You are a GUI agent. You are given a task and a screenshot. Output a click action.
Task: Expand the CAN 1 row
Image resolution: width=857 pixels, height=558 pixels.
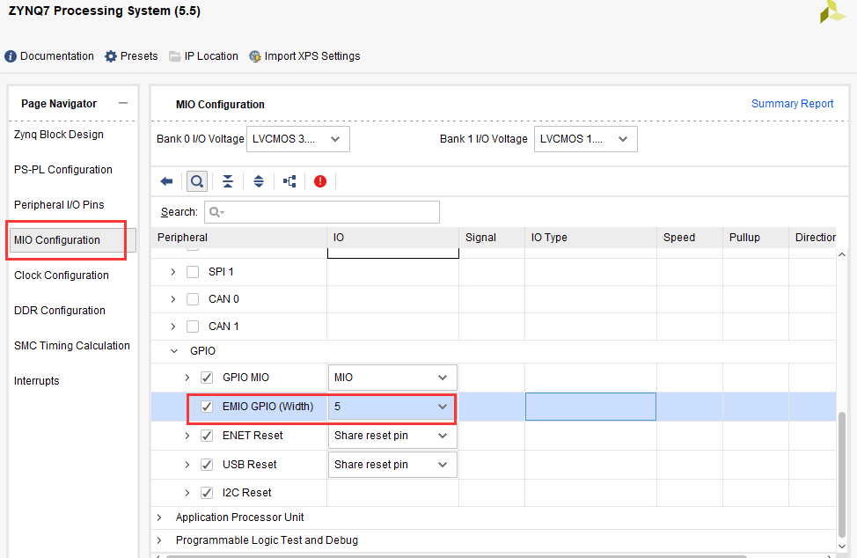click(173, 327)
